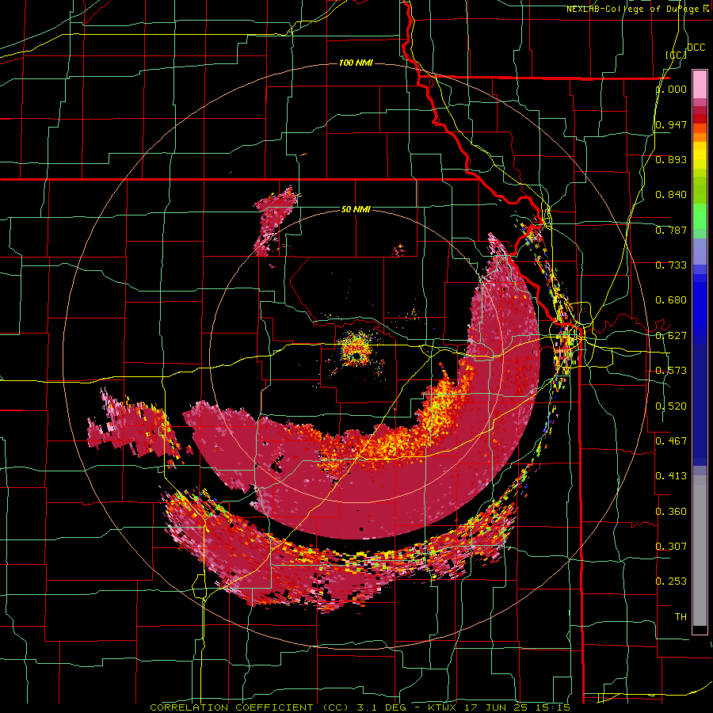Viewport: 713px width, 713px height.
Task: Click the 0.627 scale value
Action: pyautogui.click(x=671, y=336)
